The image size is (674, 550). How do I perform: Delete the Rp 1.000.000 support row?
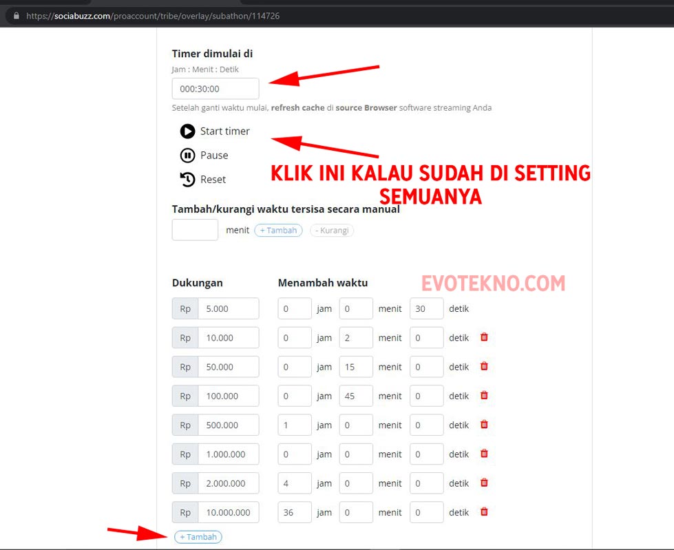click(x=484, y=454)
